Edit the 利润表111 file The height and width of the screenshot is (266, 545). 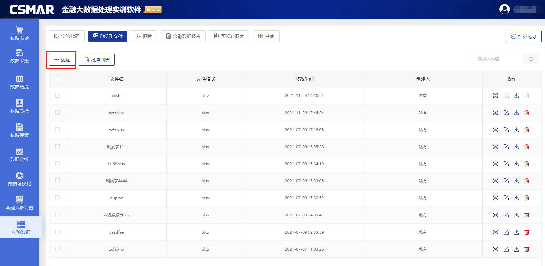click(x=506, y=147)
